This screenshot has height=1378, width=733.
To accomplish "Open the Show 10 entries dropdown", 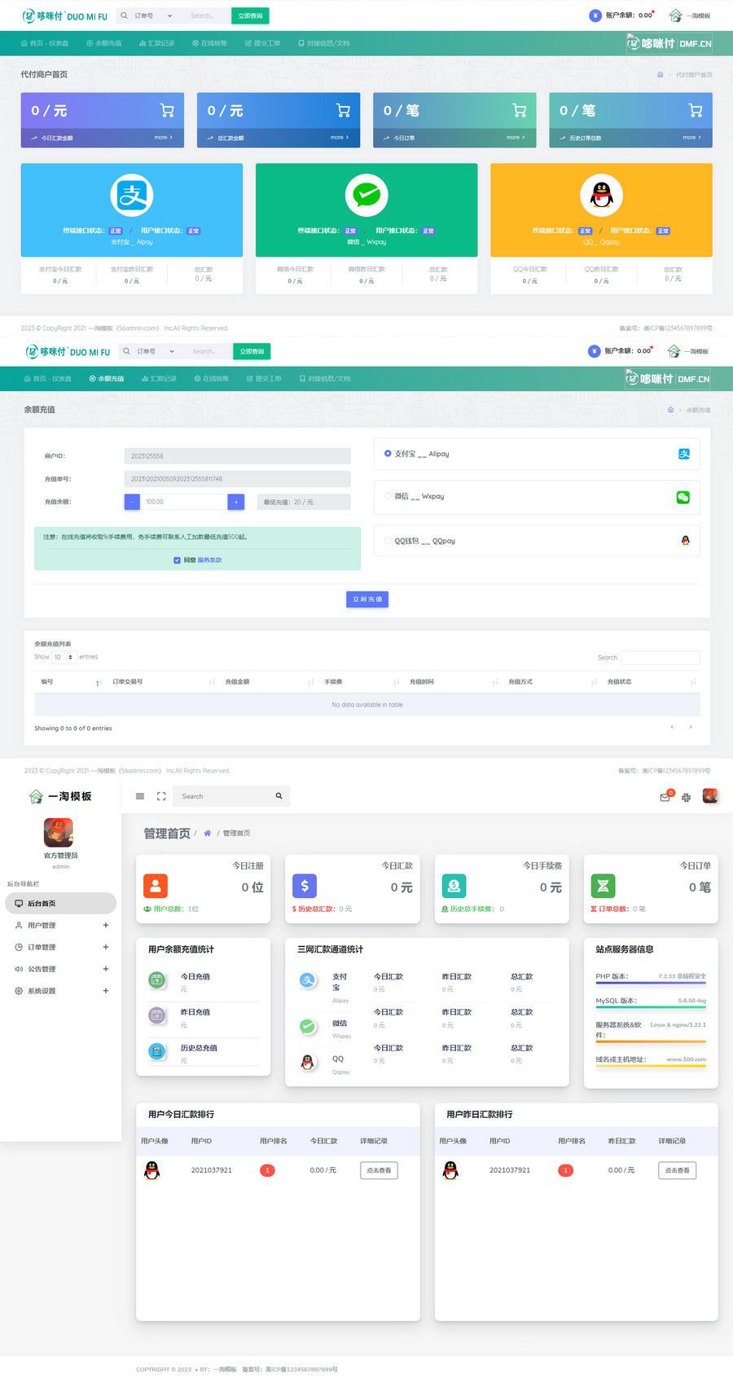I will click(x=64, y=657).
